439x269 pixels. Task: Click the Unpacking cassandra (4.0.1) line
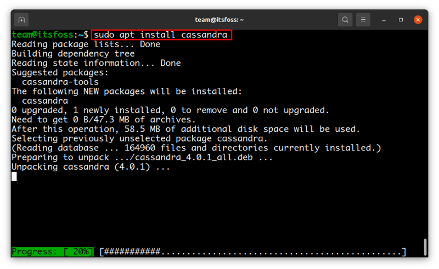click(x=91, y=167)
